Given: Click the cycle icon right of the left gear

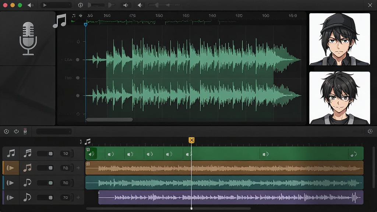Looking at the screenshot, I should click(16, 131).
